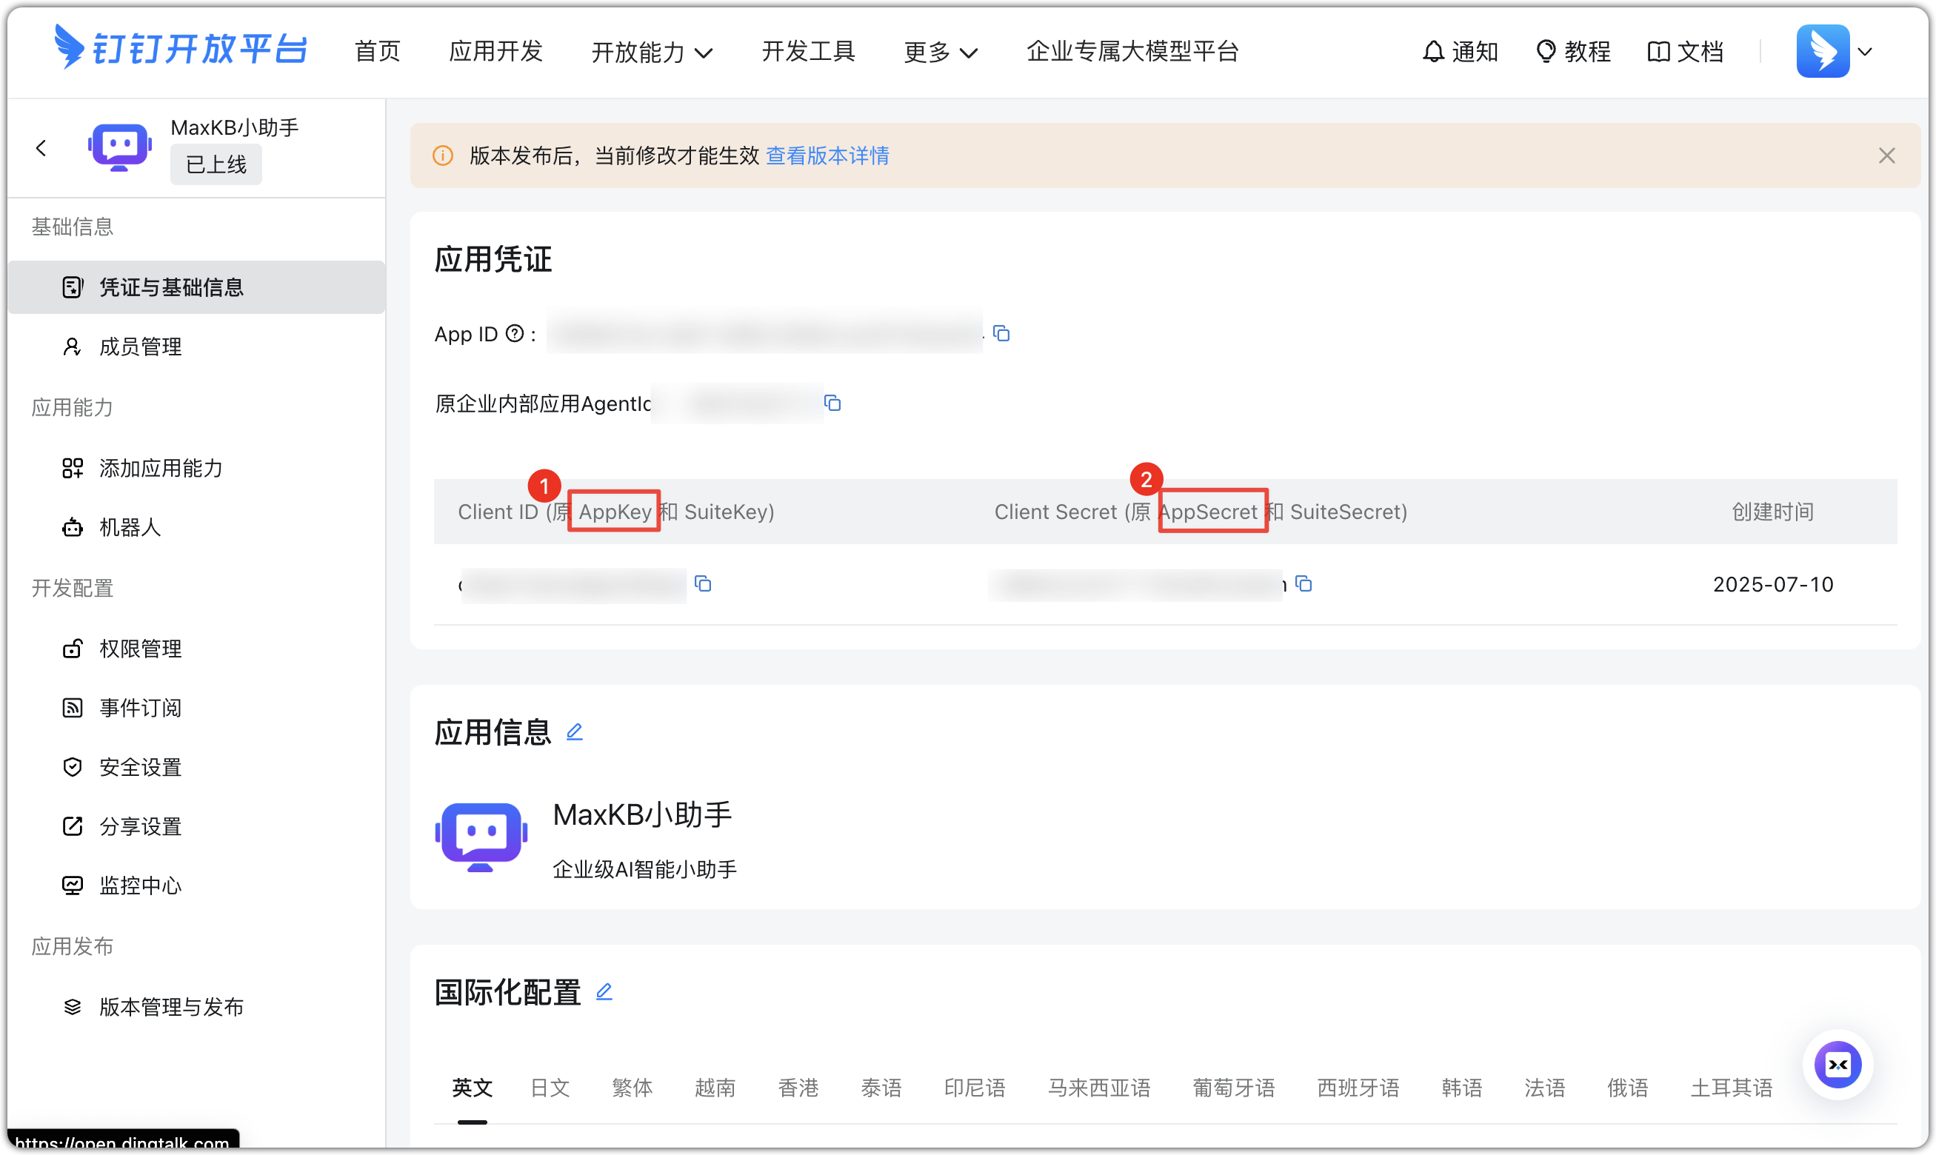Viewport: 1936px width, 1155px height.
Task: Click the back arrow beside MaxKB小助手
Action: click(x=43, y=147)
